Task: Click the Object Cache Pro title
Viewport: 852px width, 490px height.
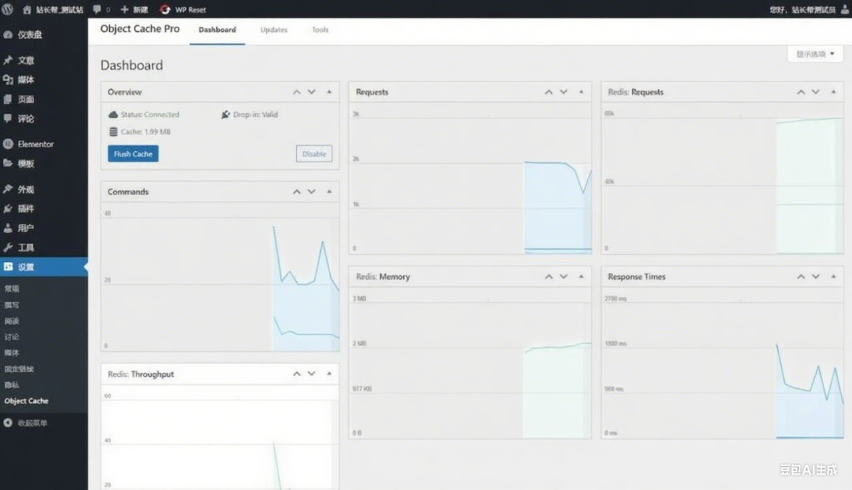Action: click(140, 29)
